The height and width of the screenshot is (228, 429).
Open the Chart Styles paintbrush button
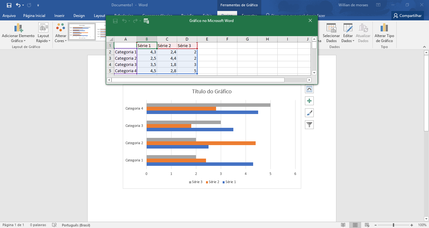(x=309, y=113)
